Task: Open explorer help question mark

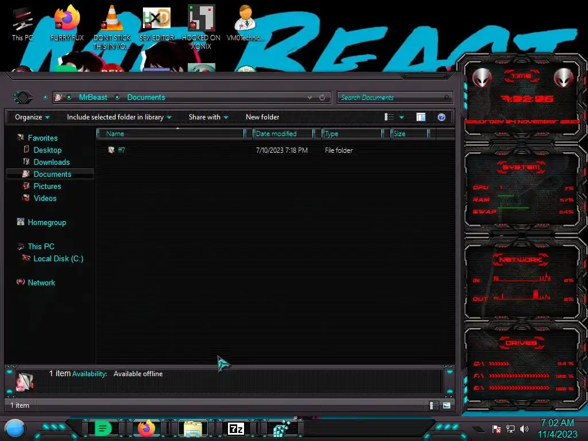Action: [x=442, y=117]
